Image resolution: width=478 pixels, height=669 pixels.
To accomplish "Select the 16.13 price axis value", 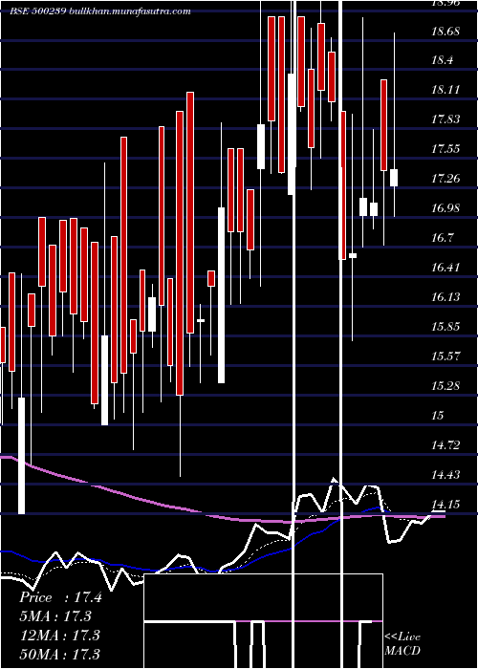I will point(445,297).
